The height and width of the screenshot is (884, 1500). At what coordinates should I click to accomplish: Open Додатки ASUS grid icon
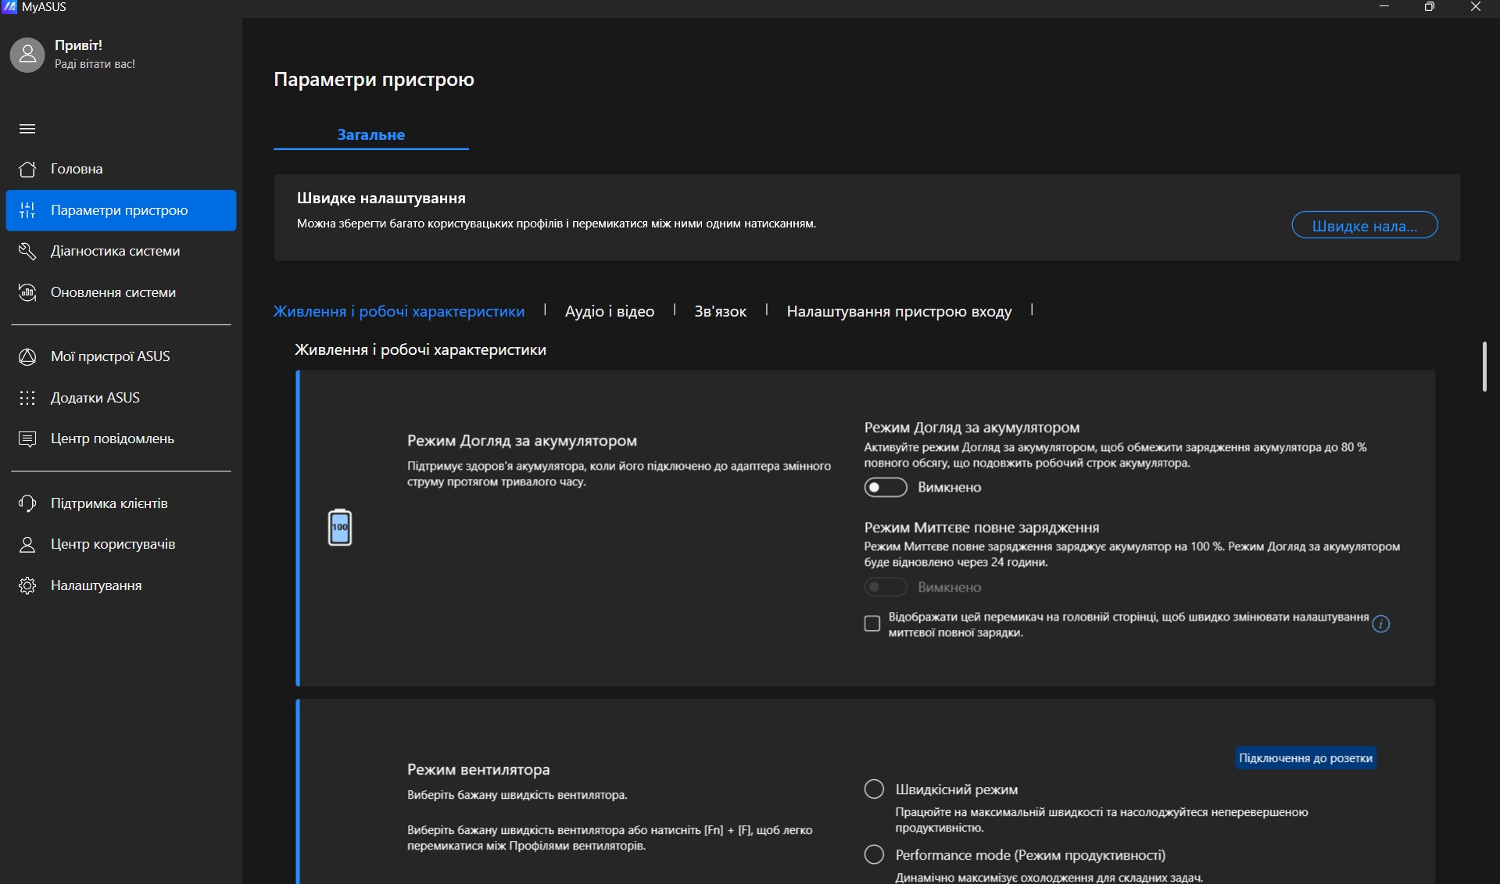coord(27,398)
